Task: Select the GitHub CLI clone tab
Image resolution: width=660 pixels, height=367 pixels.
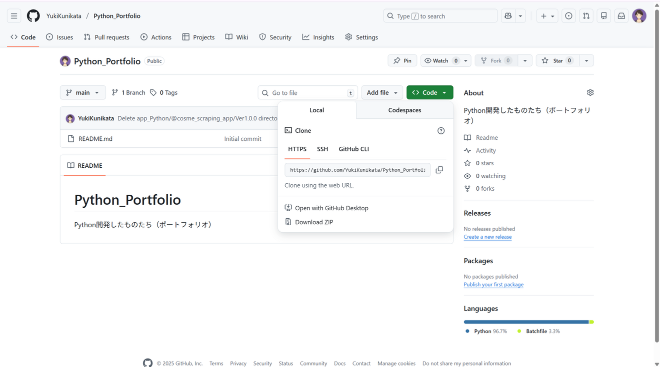Action: point(353,149)
